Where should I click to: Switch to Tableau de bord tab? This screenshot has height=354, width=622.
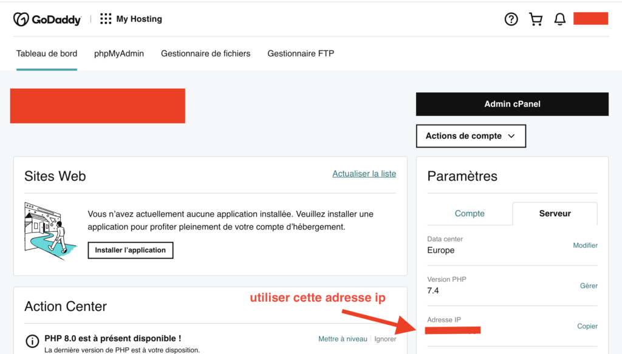[47, 53]
